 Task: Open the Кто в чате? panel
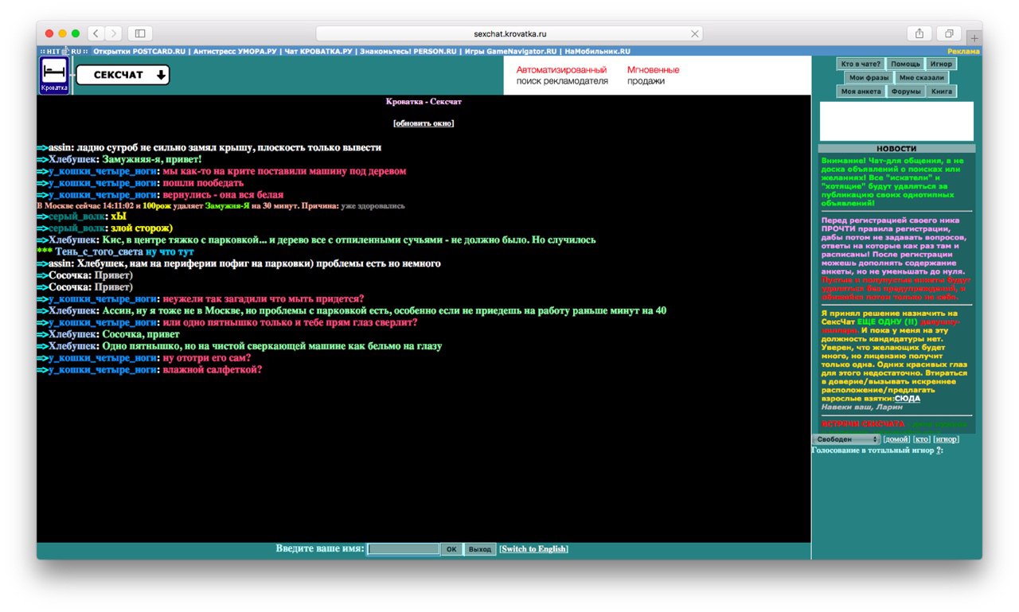point(861,64)
